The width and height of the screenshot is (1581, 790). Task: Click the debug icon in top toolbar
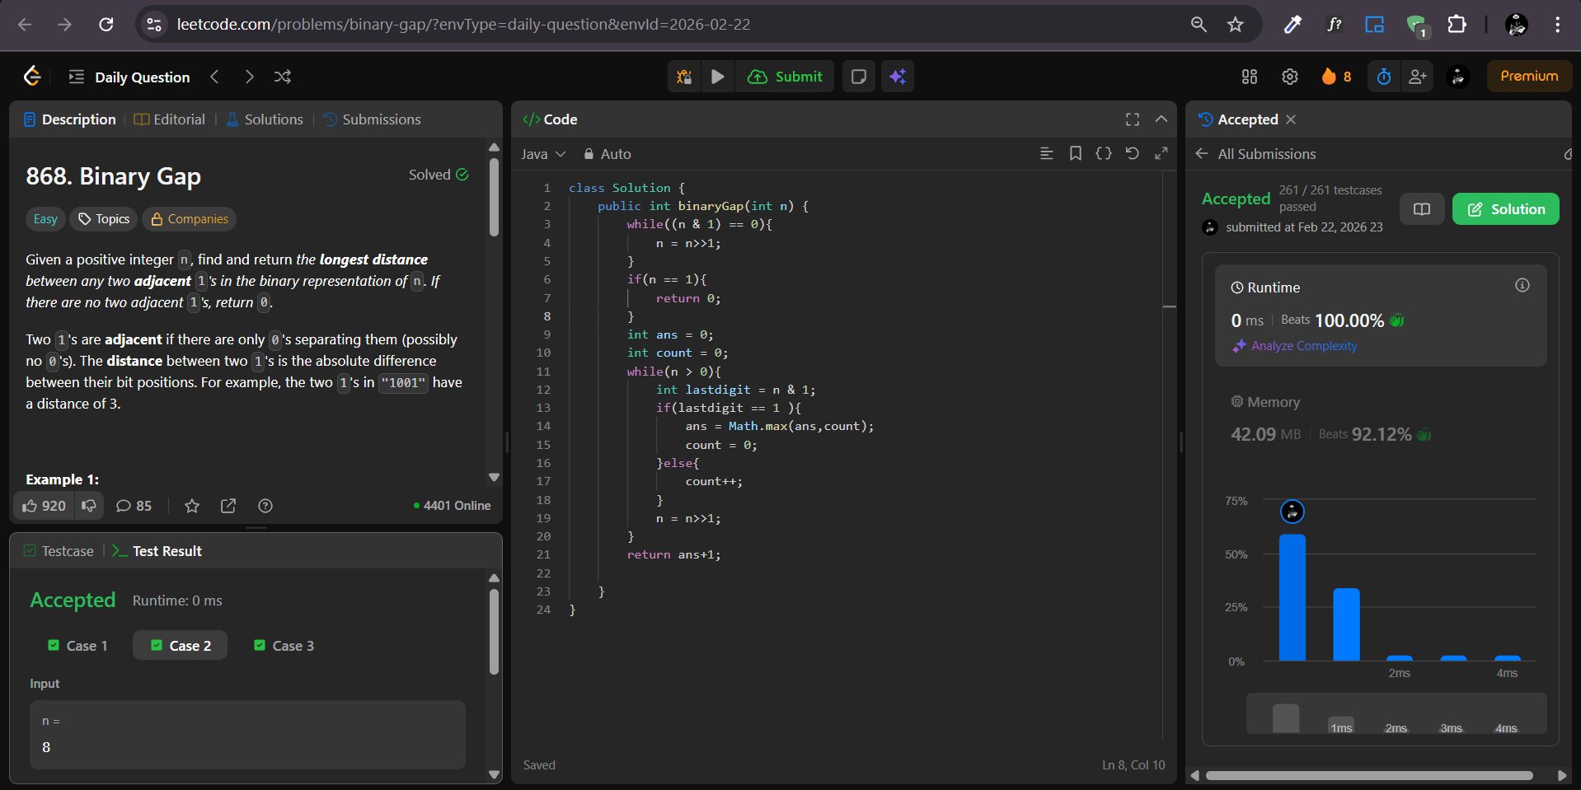click(x=684, y=77)
